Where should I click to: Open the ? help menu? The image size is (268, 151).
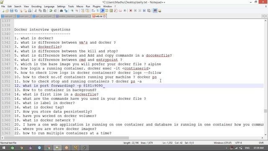tap(115, 7)
